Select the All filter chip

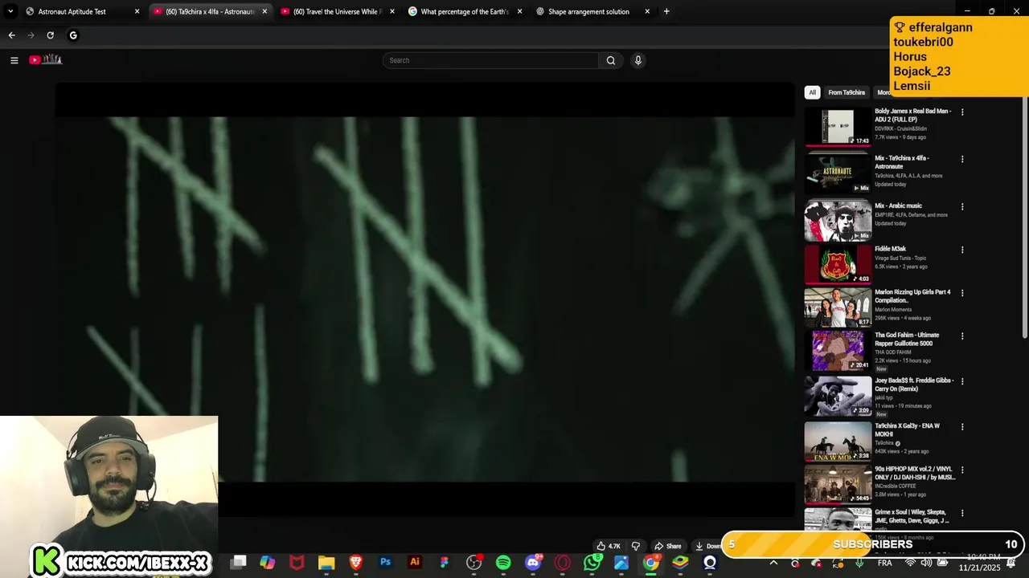pos(812,92)
